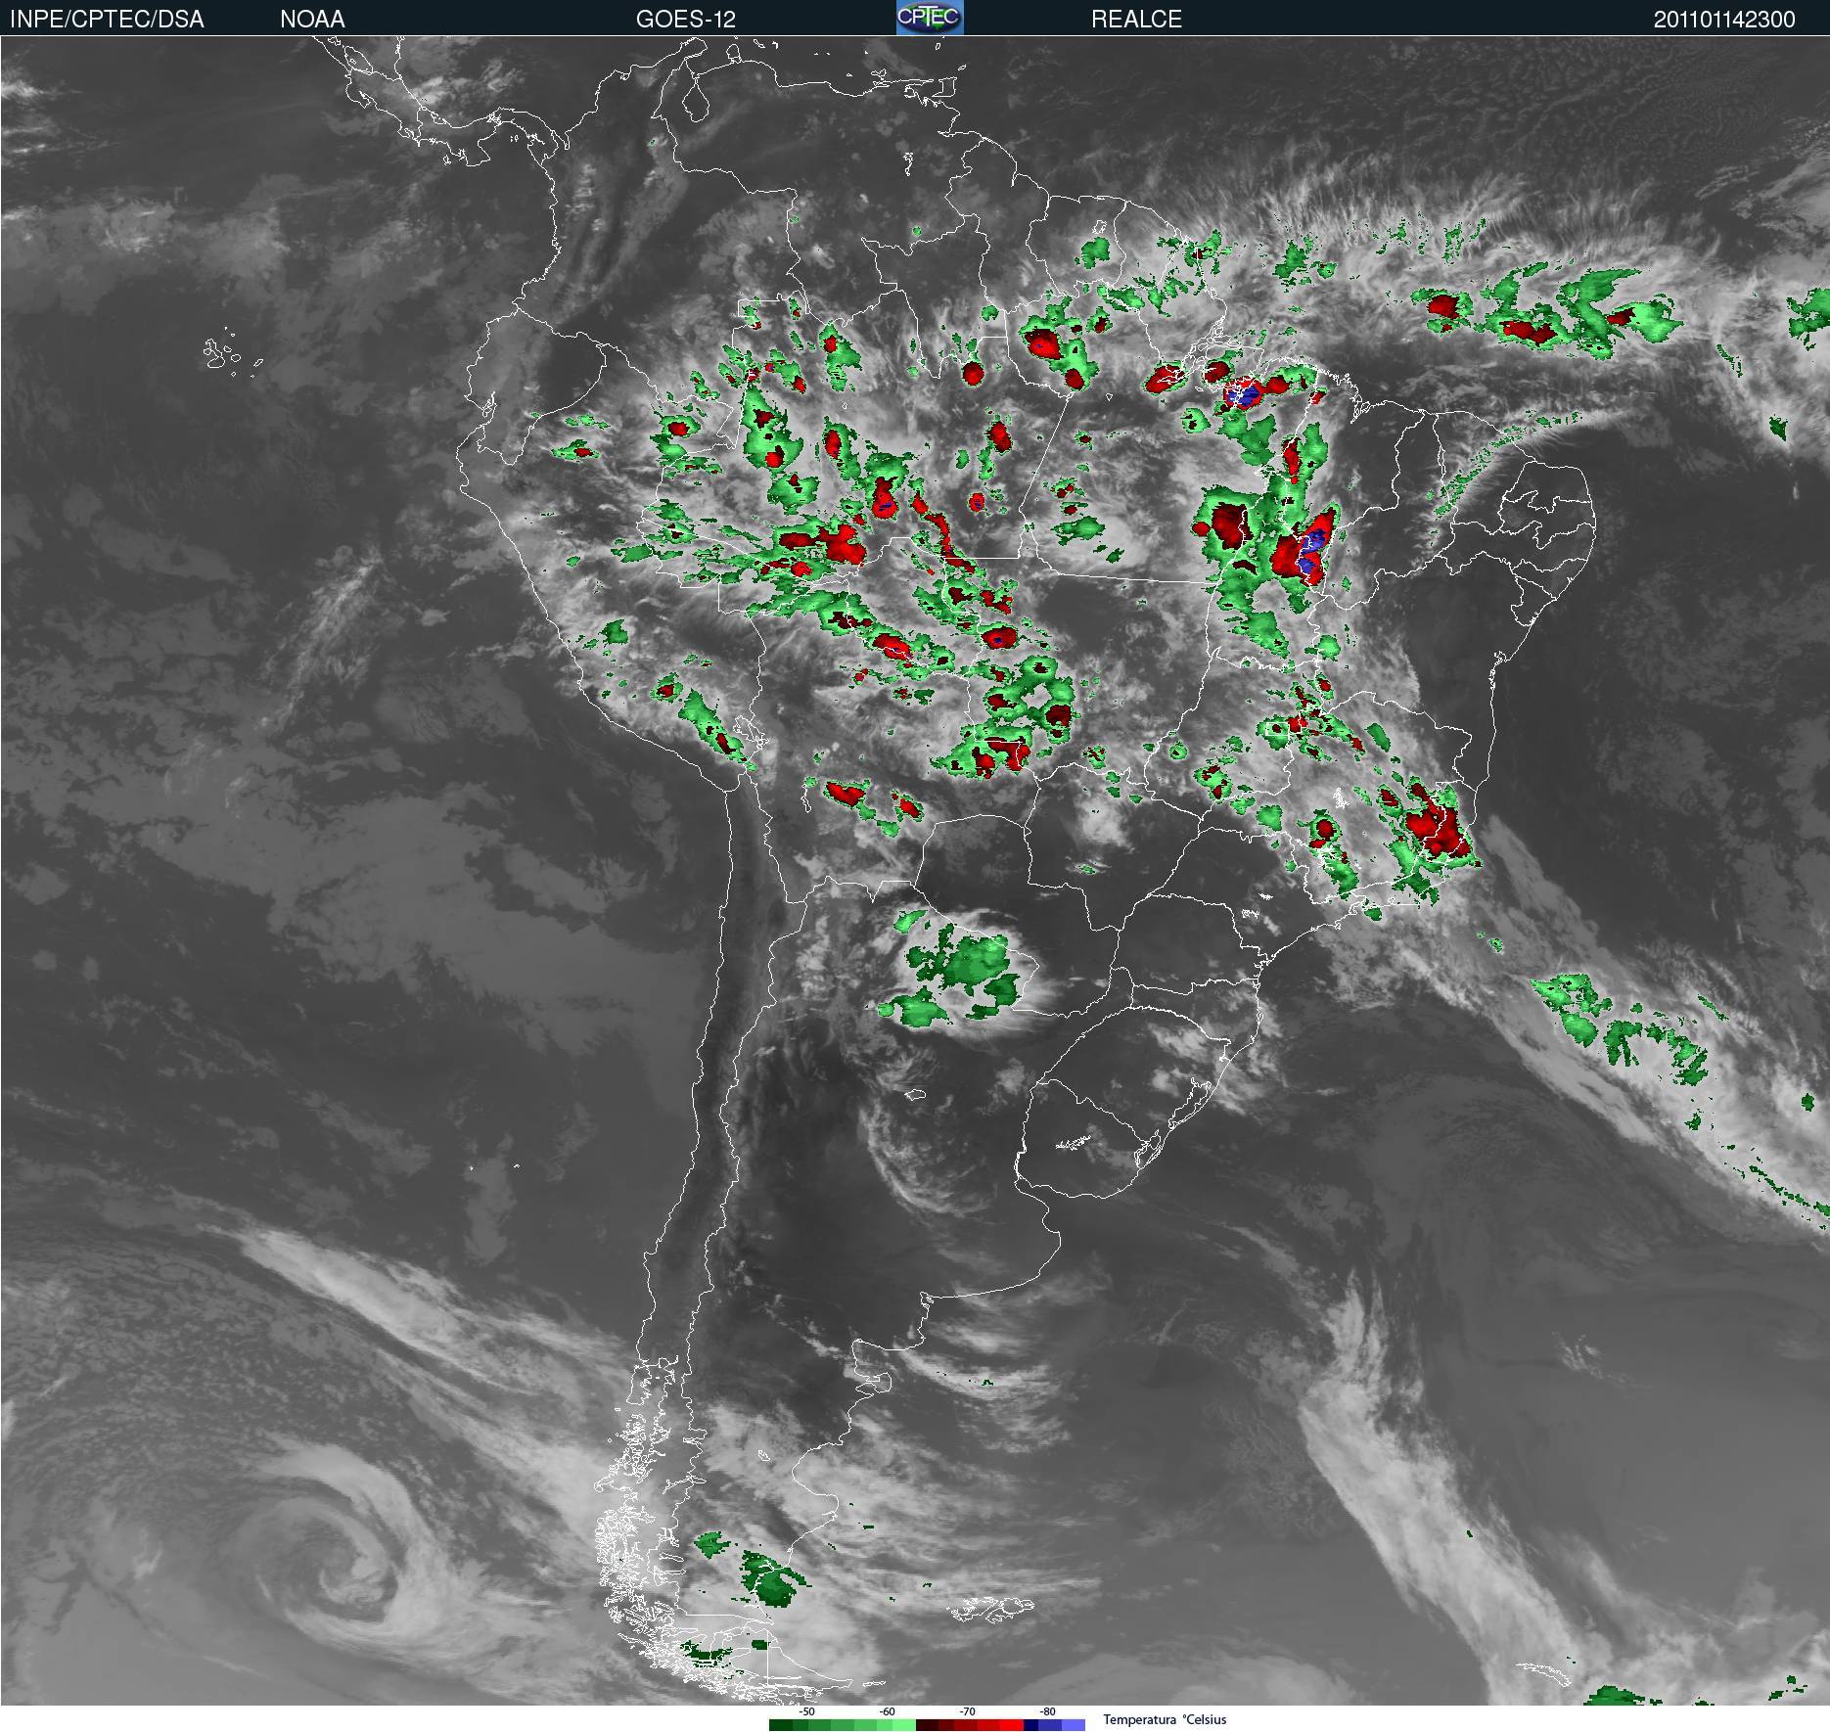
Task: Click the blue segment of color scale
Action: (x=1054, y=1725)
